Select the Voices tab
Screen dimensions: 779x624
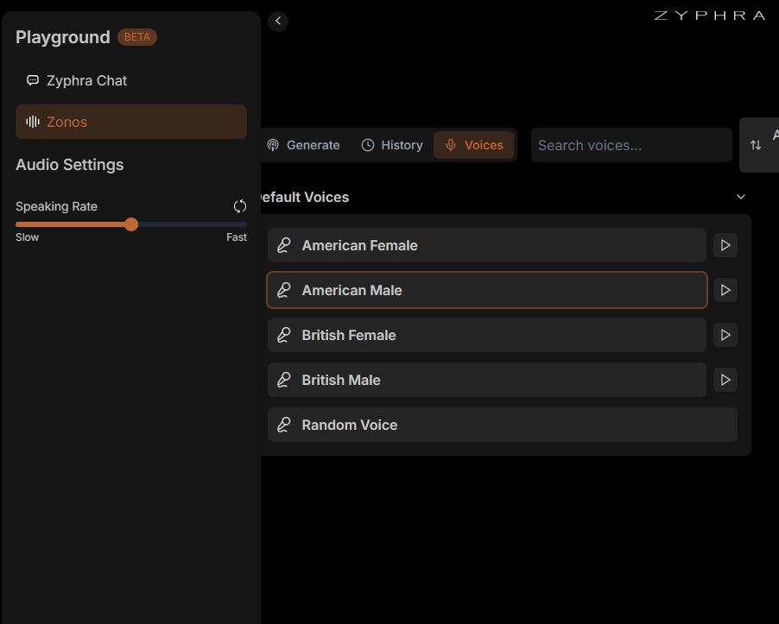pos(473,145)
